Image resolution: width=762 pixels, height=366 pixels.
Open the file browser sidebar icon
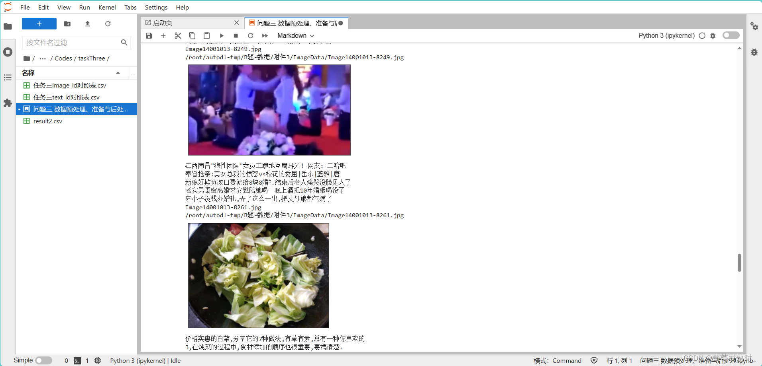pyautogui.click(x=8, y=27)
